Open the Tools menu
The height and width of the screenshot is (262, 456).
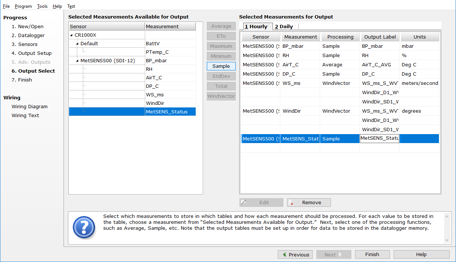[x=42, y=6]
